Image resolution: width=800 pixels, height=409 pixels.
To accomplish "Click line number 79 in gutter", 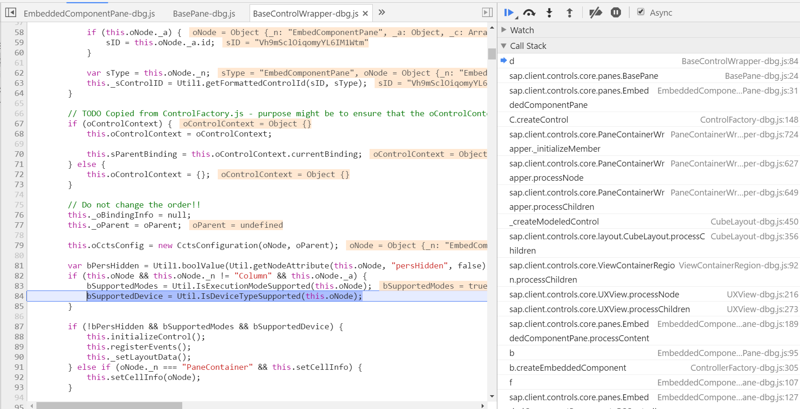I will click(19, 245).
